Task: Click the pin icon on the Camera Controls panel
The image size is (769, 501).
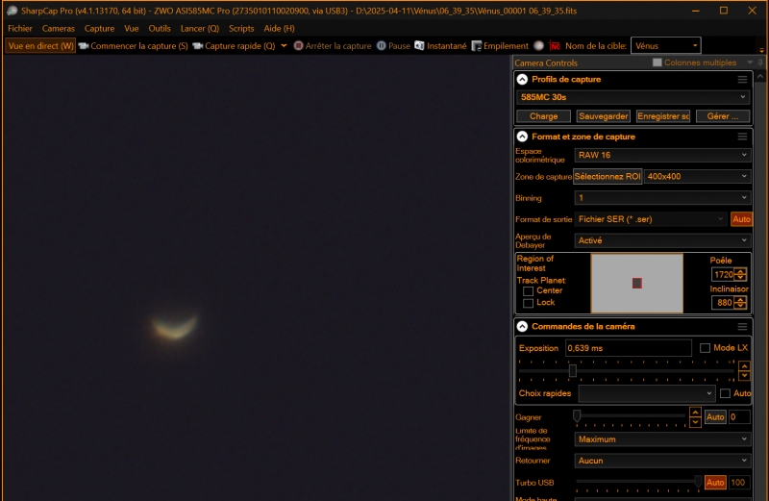Action: coord(760,63)
